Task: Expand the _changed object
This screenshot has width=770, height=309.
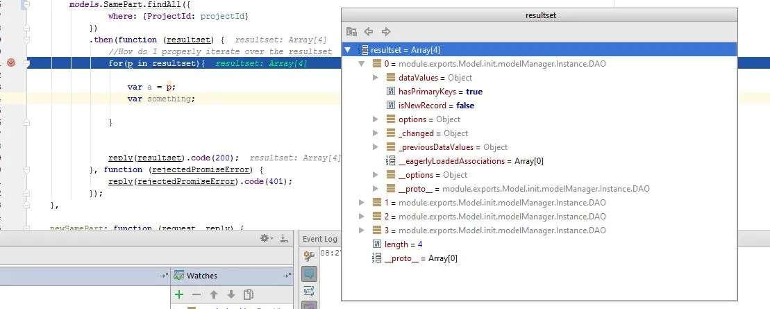Action: pyautogui.click(x=375, y=133)
